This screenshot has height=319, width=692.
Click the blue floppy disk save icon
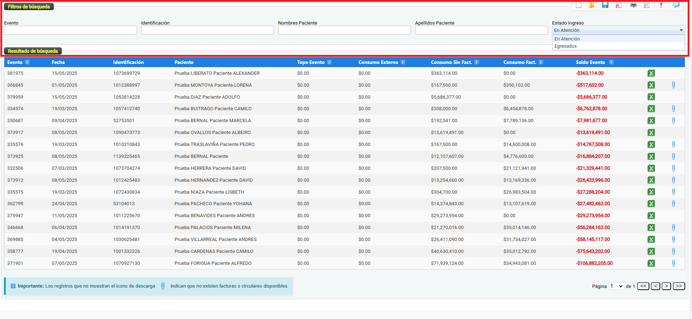click(x=605, y=5)
